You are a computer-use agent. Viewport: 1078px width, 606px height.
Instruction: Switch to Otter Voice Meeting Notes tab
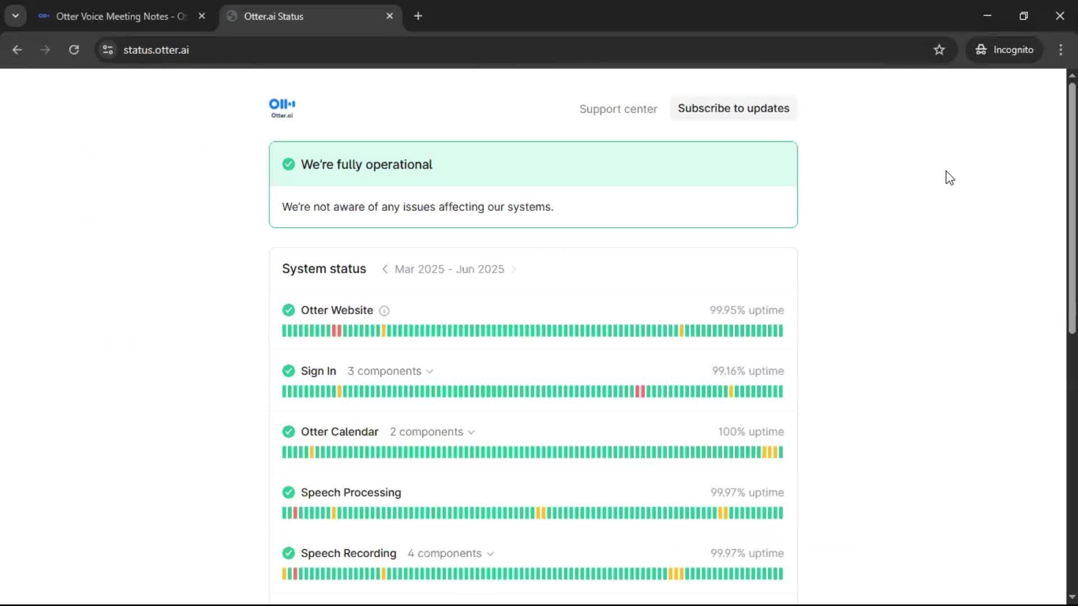pos(121,16)
